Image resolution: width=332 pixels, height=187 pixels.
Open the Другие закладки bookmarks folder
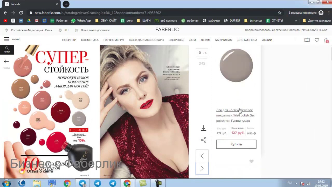[317, 21]
